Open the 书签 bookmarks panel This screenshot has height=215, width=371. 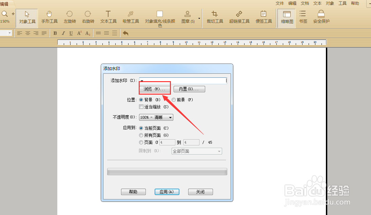pyautogui.click(x=303, y=18)
